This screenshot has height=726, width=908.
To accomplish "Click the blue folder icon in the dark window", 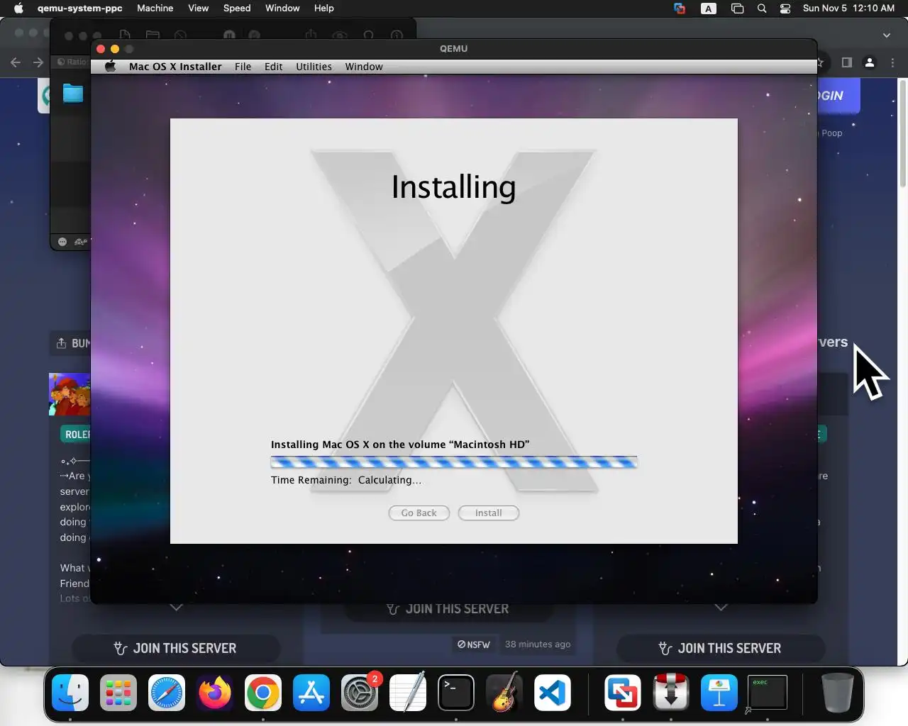I will pyautogui.click(x=73, y=93).
